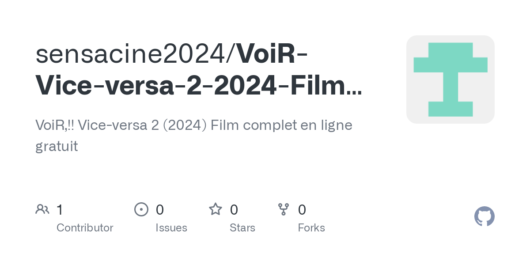
Task: Click the contributors people icon
Action: point(42,209)
